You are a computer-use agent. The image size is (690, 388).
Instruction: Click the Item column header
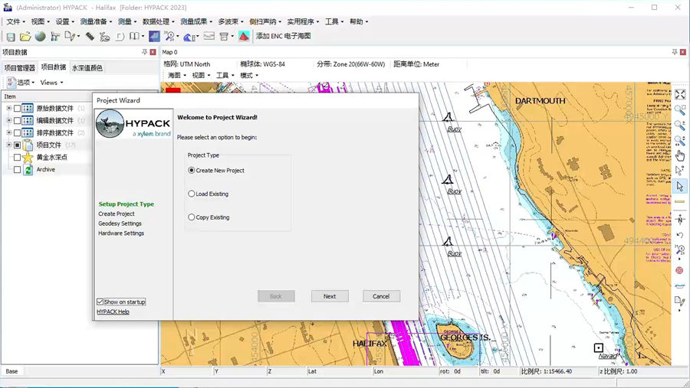pos(46,96)
